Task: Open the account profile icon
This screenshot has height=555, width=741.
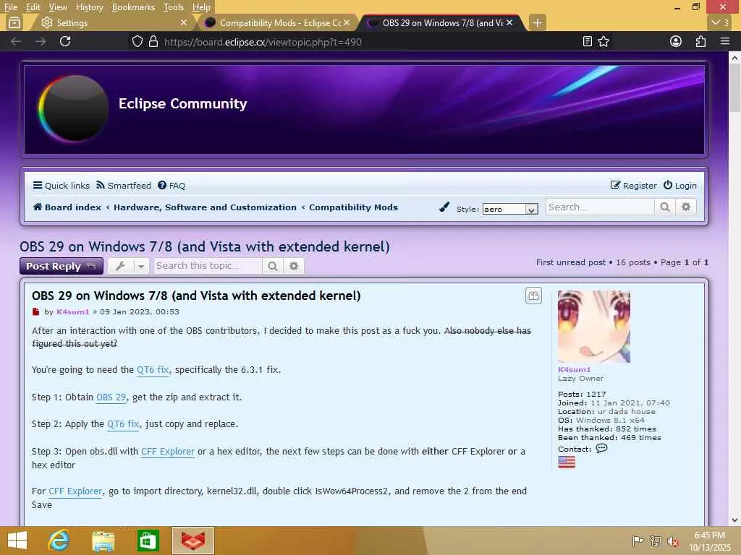Action: [676, 41]
